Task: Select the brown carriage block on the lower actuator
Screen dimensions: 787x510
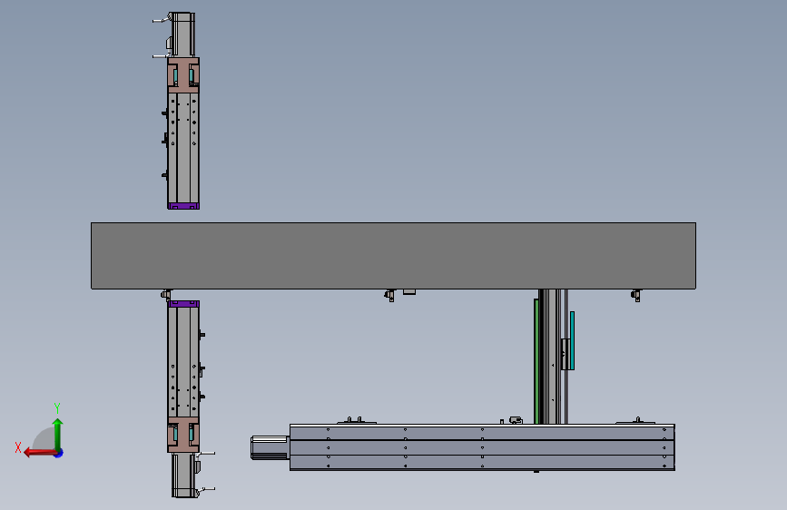Action: coord(183,434)
